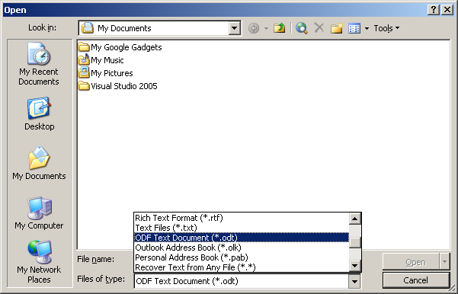Open Search the Web globe icon
Screen dimensions: 458x294
[x=301, y=28]
